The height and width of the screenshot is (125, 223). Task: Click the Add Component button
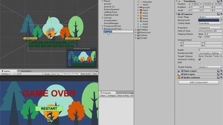click(199, 83)
